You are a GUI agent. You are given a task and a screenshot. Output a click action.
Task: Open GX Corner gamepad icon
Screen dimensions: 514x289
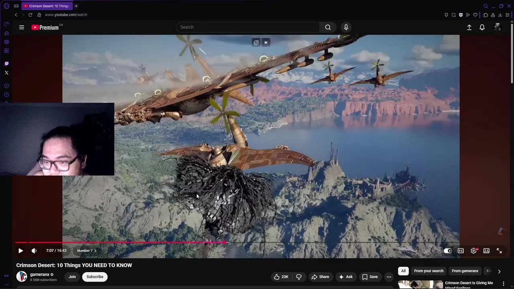click(16, 6)
